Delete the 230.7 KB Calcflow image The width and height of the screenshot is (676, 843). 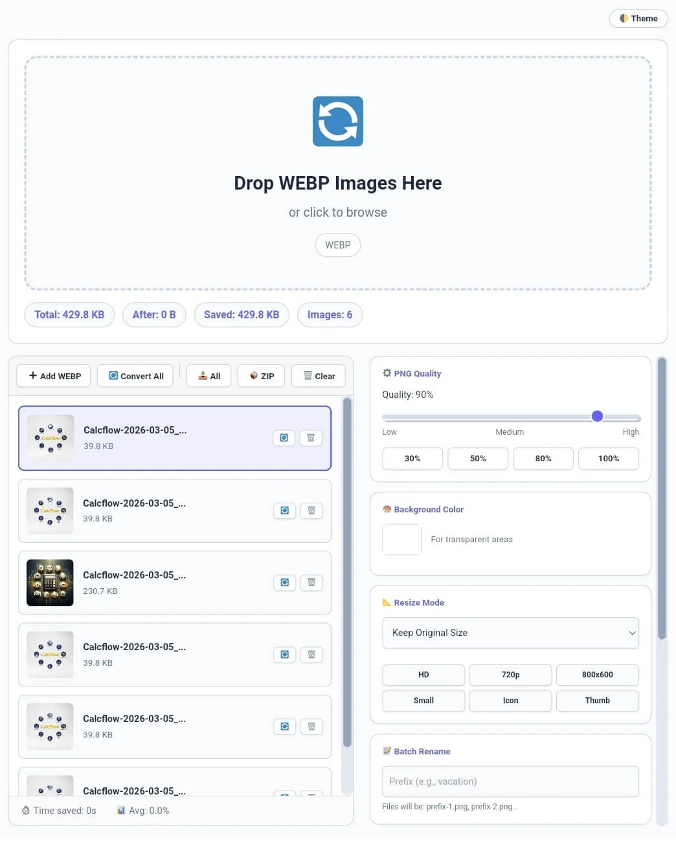311,582
